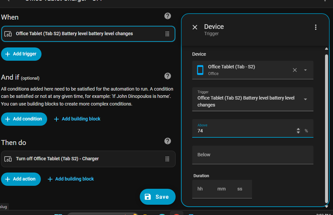The image size is (333, 215).
Task: Click device icon on Turn off Charger row
Action: [x=8, y=159]
